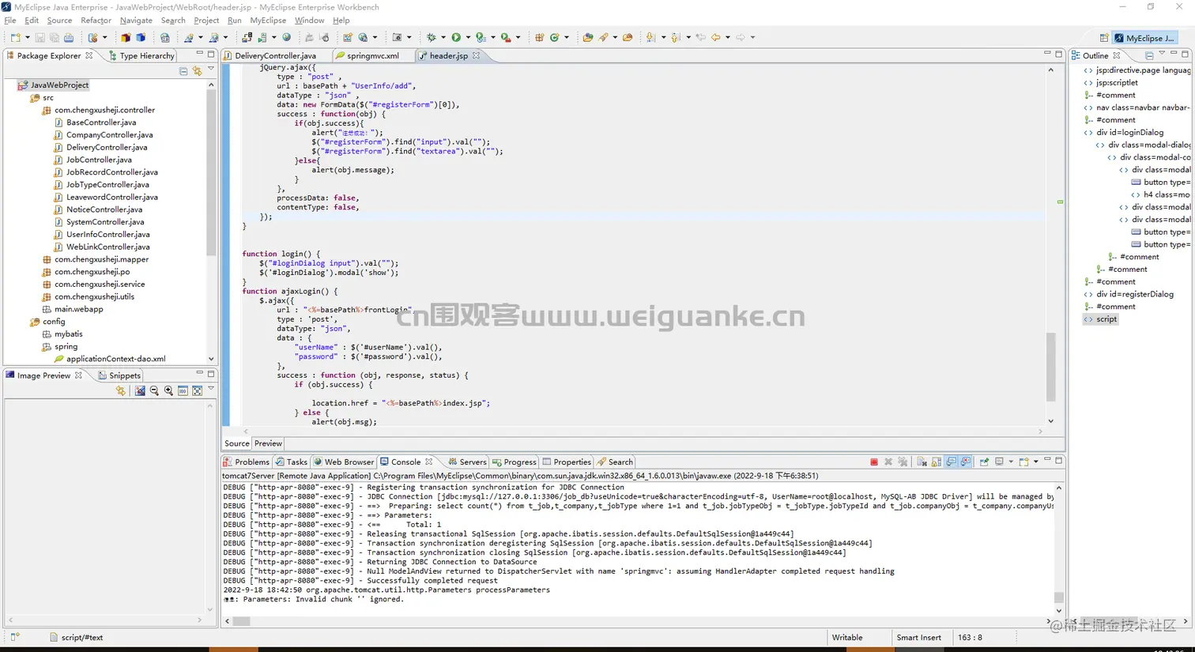Select div id=registerDialog in Outline
1195x652 pixels.
(1134, 294)
